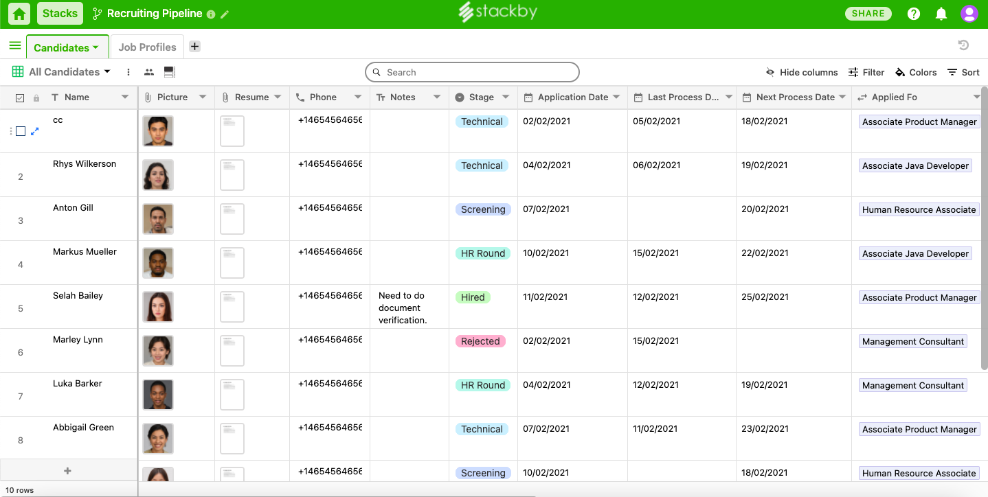Open Human Resource Associate link for Anton Gill
This screenshot has width=988, height=497.
point(919,209)
